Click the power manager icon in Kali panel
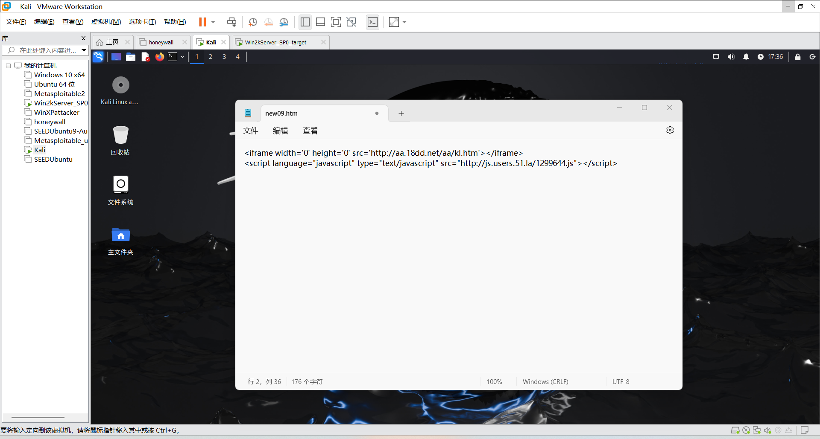Viewport: 820px width, 439px height. (x=761, y=57)
